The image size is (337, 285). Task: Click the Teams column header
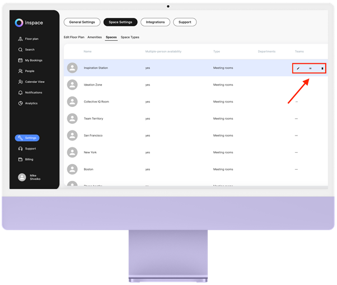point(299,52)
